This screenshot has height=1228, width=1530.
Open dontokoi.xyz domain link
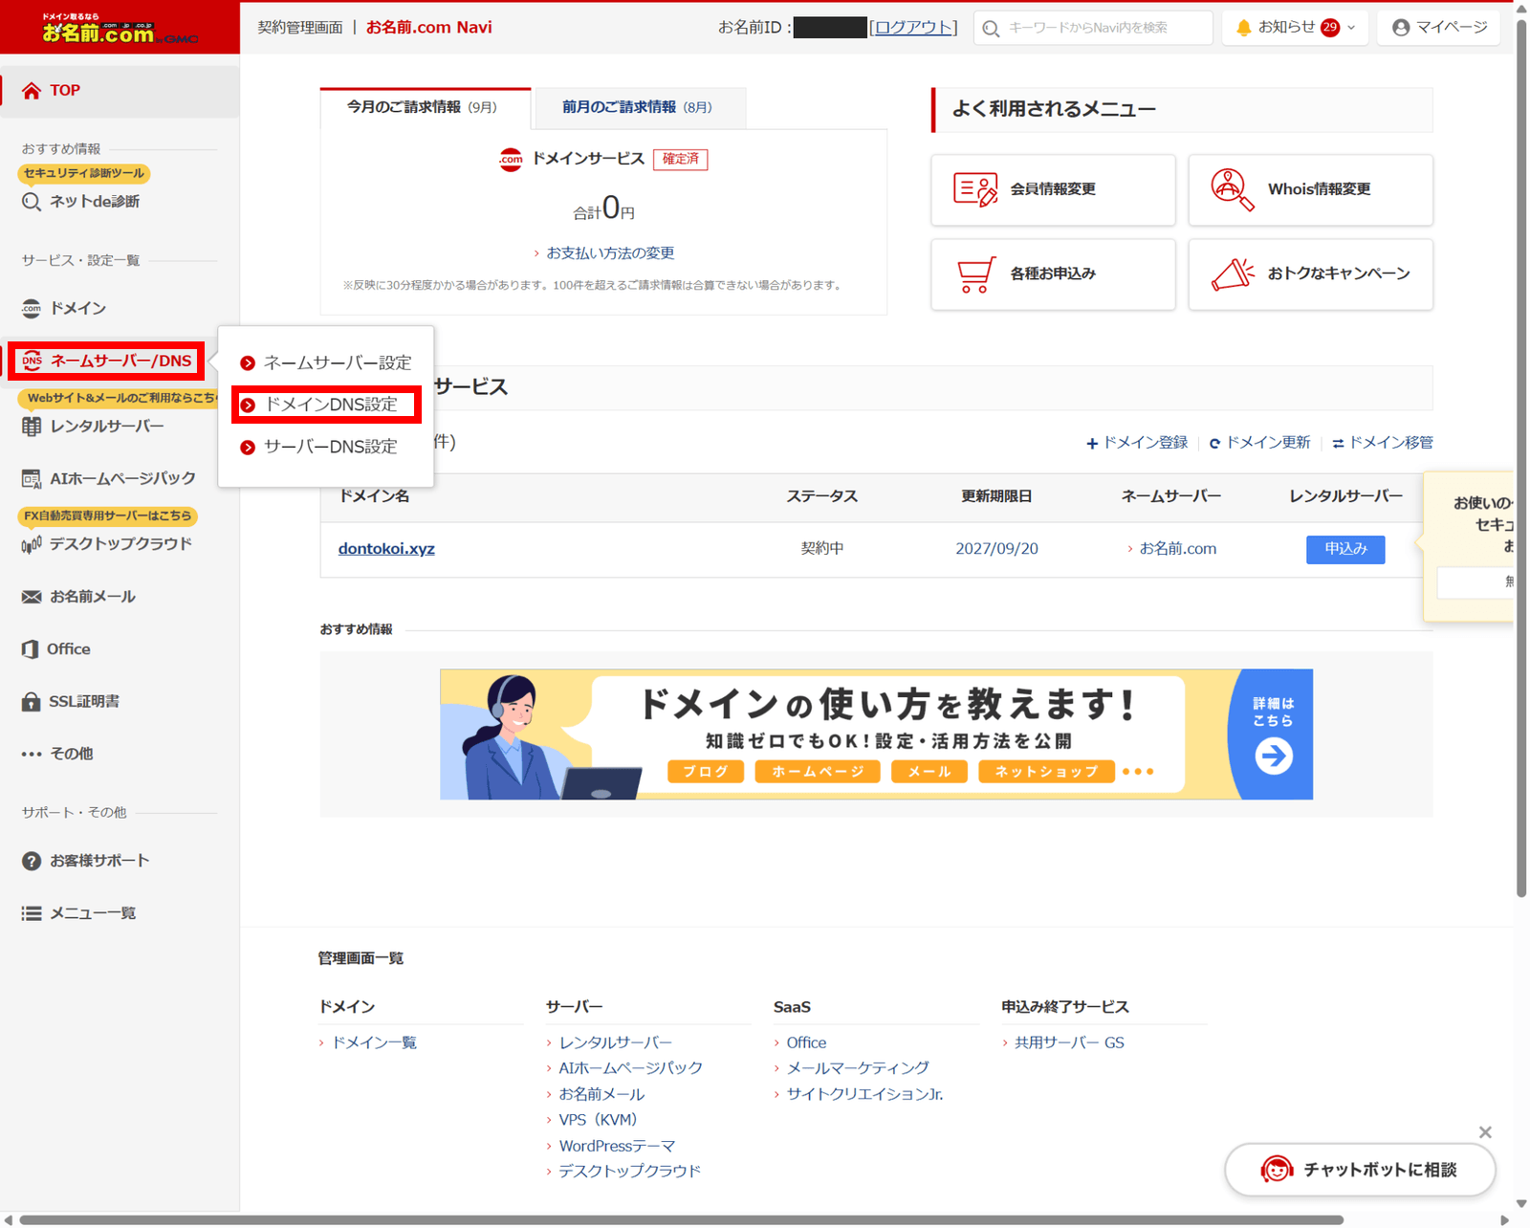[x=386, y=549]
